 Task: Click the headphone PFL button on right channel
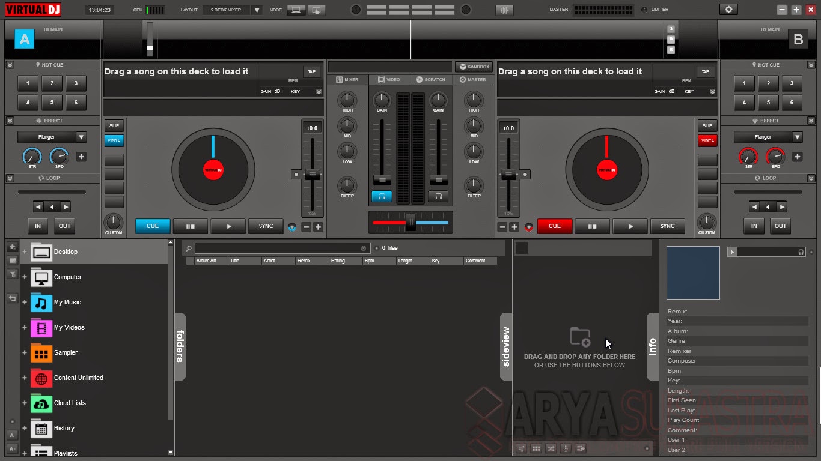438,196
